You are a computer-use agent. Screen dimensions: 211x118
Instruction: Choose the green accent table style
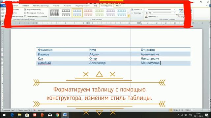pyautogui.click(x=99, y=13)
